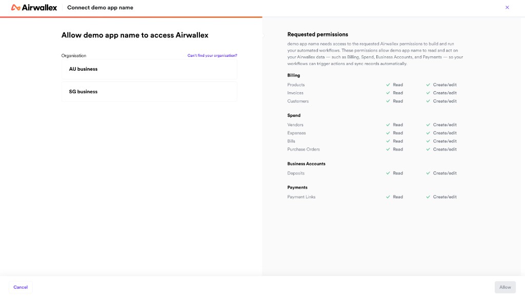Click the Billing section heading
Screen dimensions: 525x297
click(293, 76)
